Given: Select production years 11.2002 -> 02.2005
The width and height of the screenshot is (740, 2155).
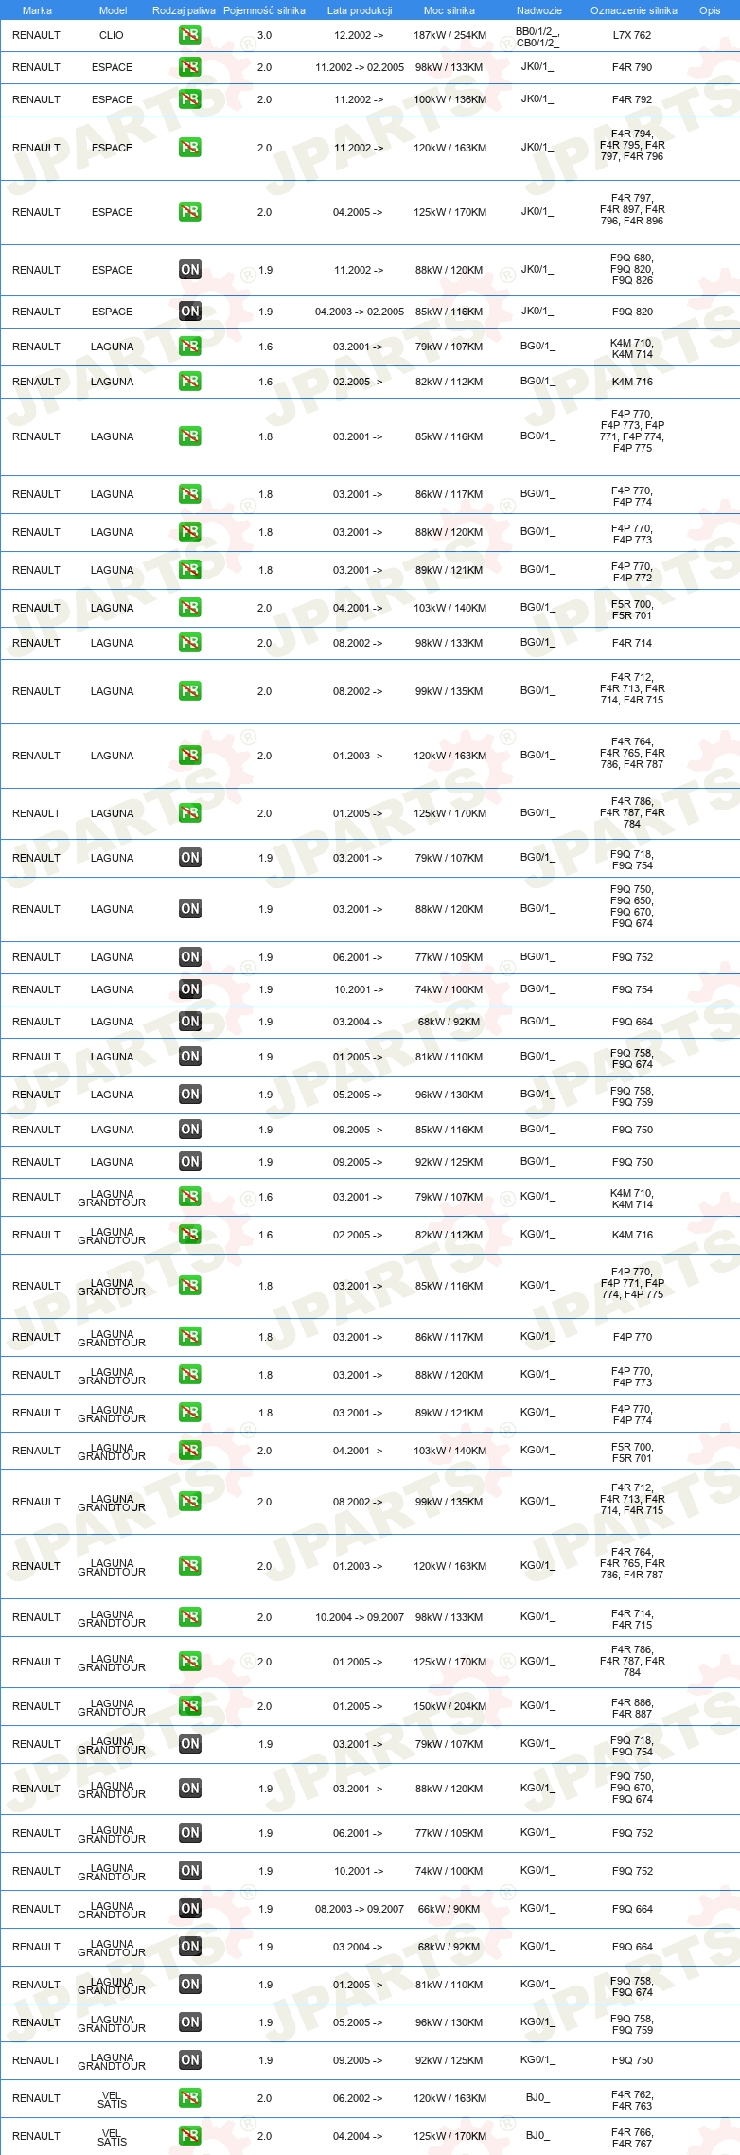Looking at the screenshot, I should coord(360,67).
